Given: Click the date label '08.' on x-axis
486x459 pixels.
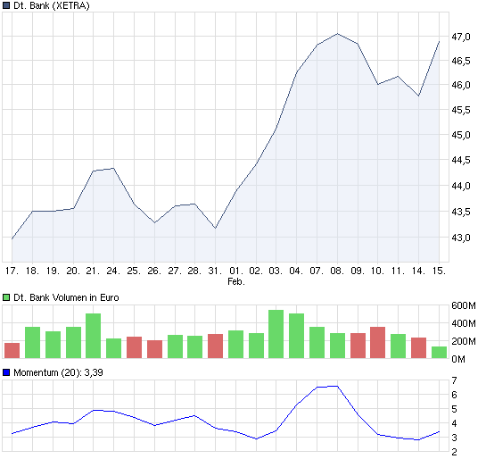Looking at the screenshot, I should (x=337, y=271).
